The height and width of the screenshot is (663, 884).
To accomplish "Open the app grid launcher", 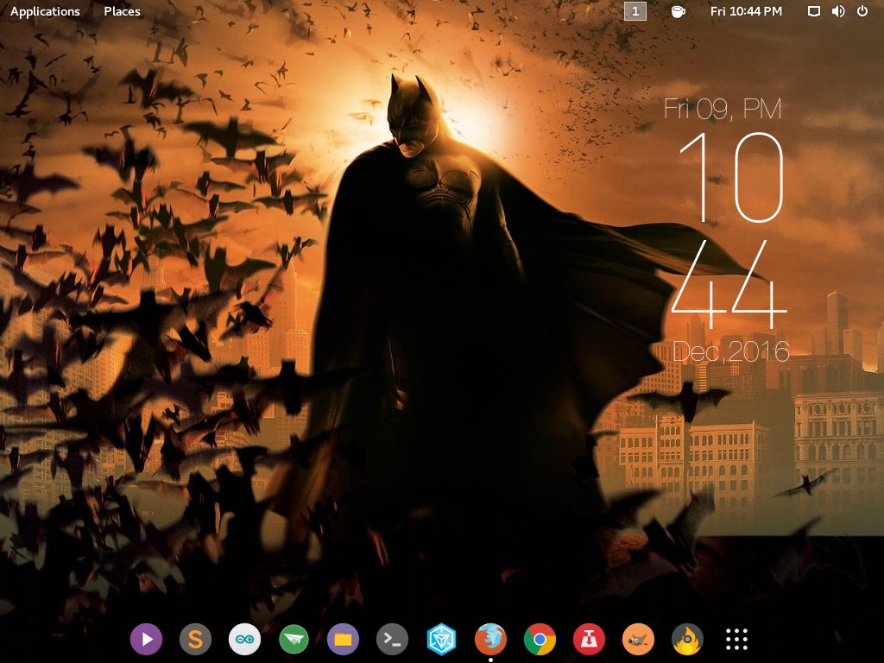I will pos(736,639).
